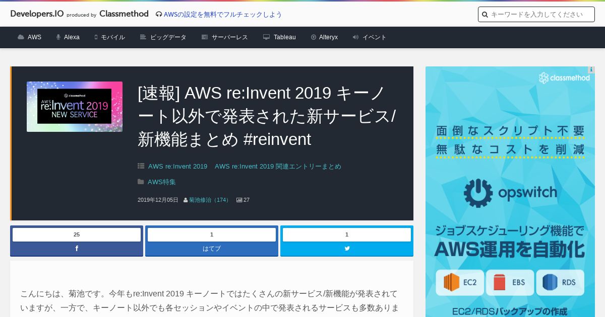
Task: Open the イベント menu item
Action: [x=375, y=37]
